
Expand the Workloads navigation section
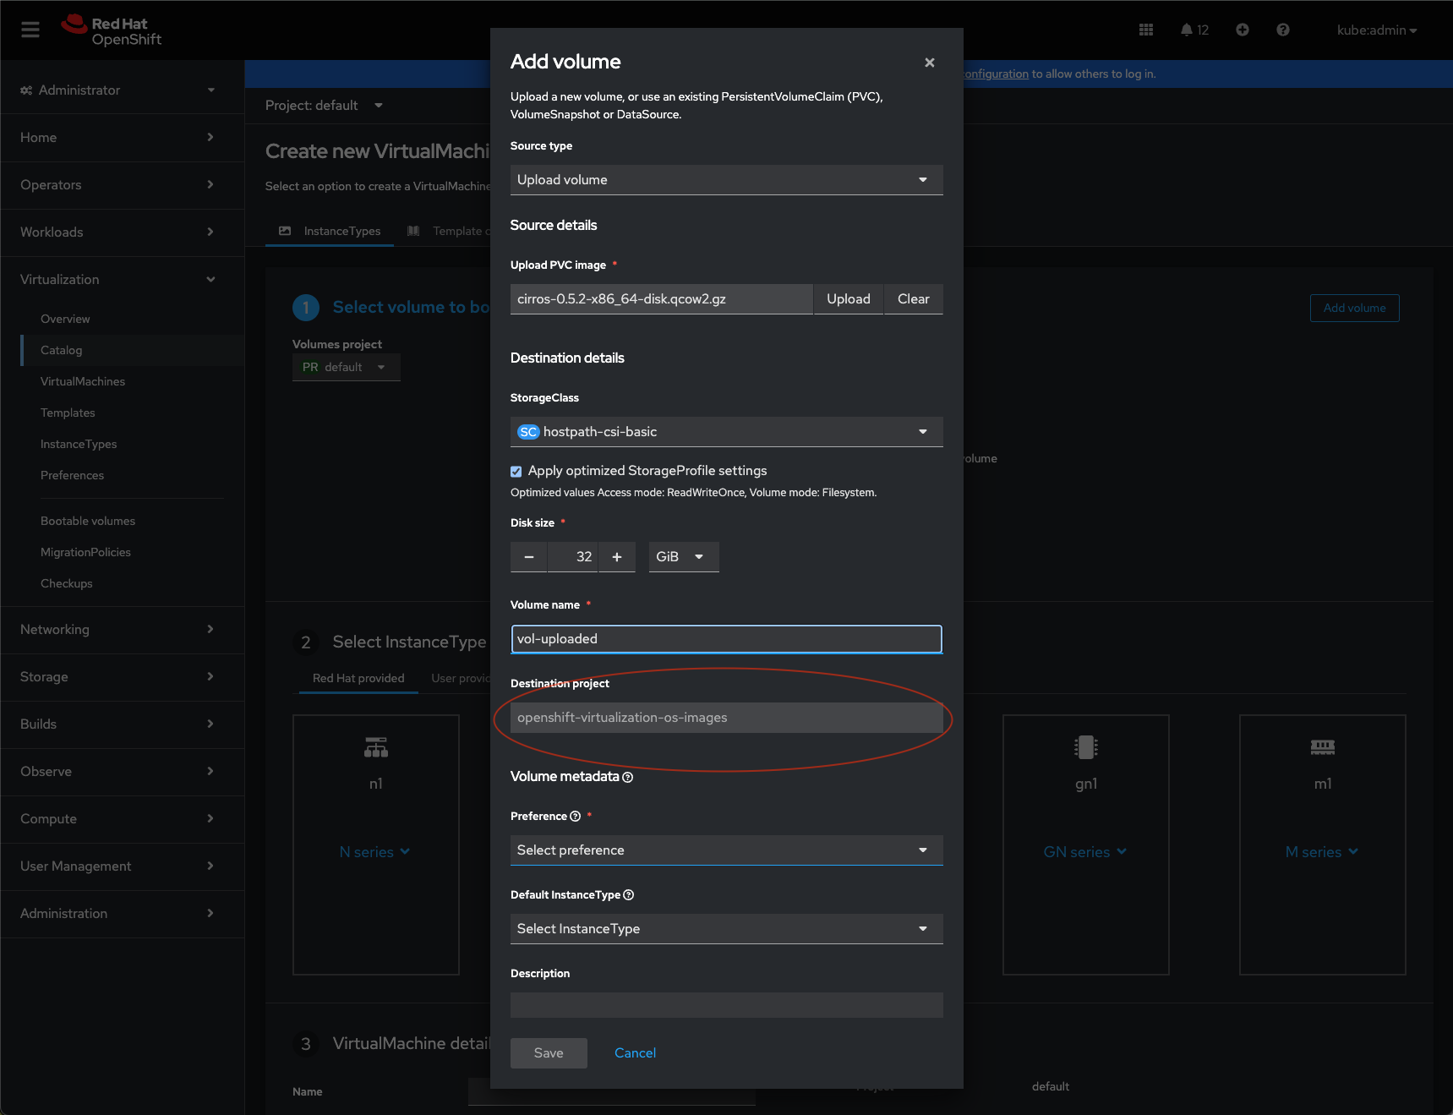123,232
